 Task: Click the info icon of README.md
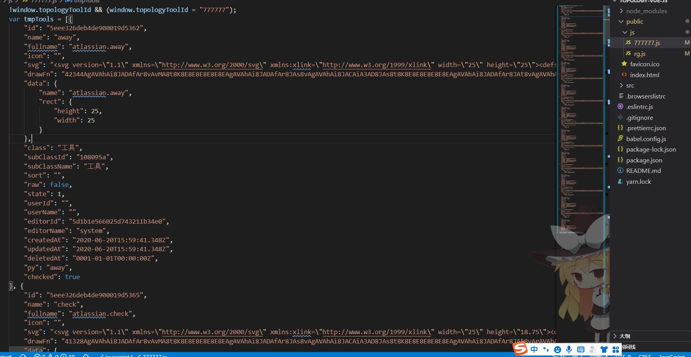[620, 171]
